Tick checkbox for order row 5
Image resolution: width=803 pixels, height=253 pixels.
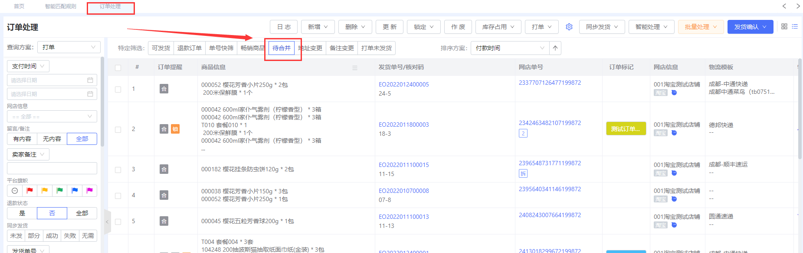click(x=118, y=221)
